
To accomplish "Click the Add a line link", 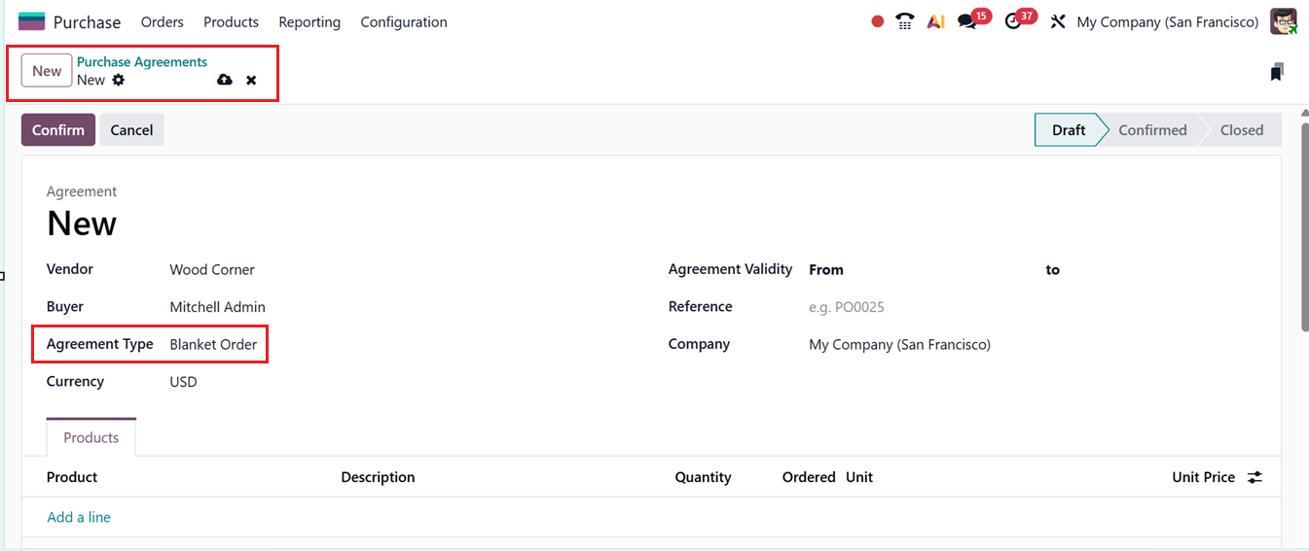I will 79,517.
